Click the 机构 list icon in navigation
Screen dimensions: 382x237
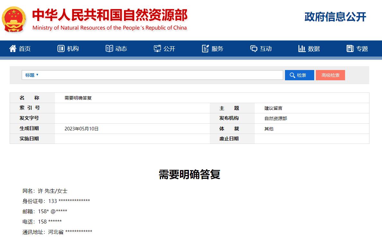61,48
